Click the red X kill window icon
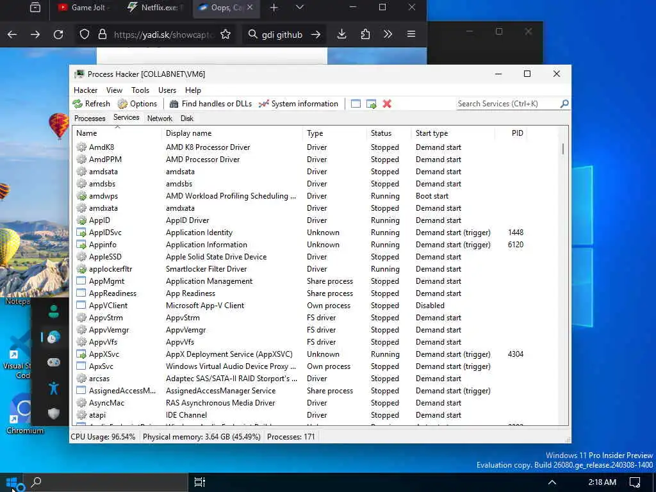656x492 pixels. [387, 104]
